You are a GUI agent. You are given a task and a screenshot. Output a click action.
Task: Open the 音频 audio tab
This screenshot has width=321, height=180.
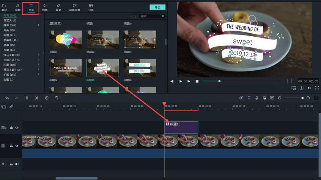click(17, 8)
